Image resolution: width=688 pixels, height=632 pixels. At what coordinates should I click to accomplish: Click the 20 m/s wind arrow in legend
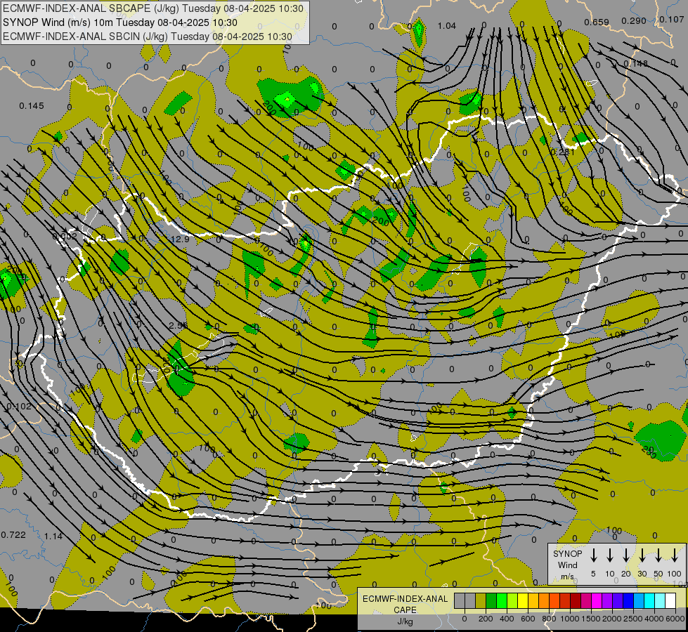point(625,555)
